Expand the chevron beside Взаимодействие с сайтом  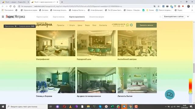click(x=188, y=17)
